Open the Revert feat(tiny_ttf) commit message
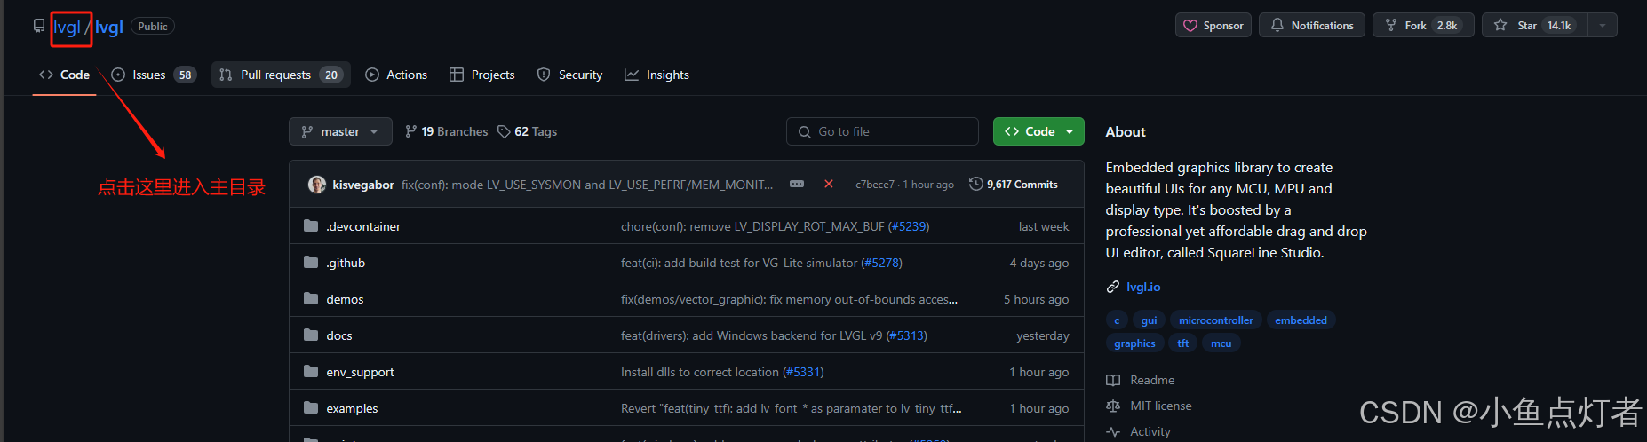 [x=791, y=408]
